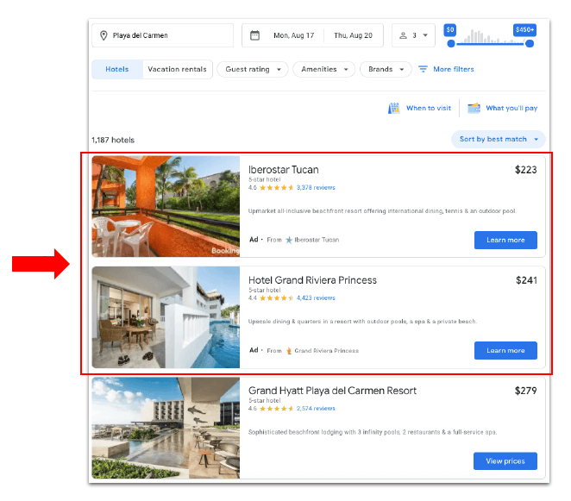Select the Thu, Aug 20 check-out date

(x=353, y=35)
